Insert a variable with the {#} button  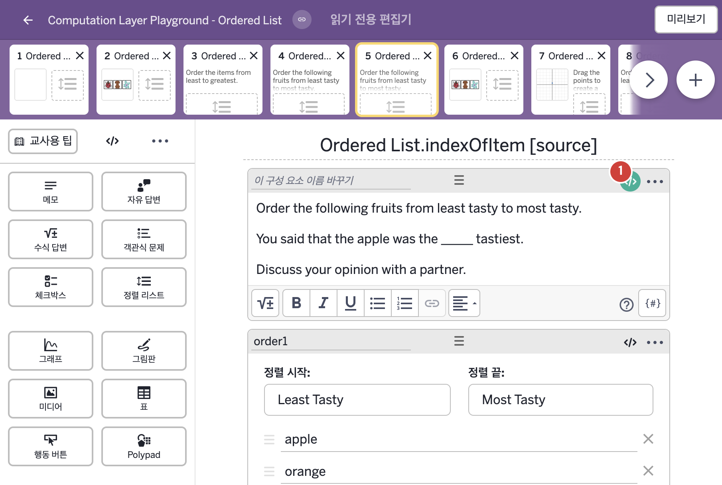[652, 303]
